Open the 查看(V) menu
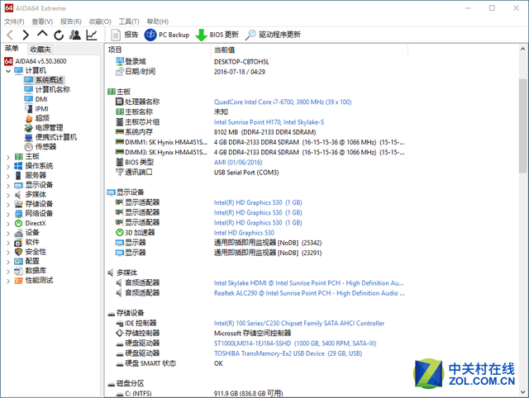This screenshot has width=529, height=398. [x=42, y=21]
